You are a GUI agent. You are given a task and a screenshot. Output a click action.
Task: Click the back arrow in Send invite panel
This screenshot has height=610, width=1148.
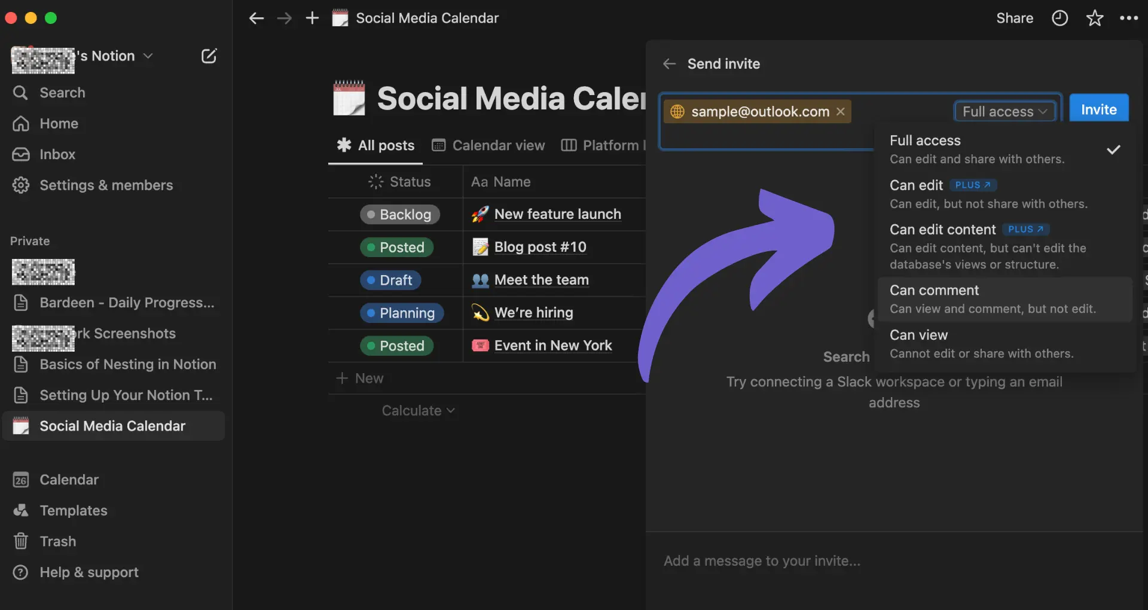click(x=669, y=64)
